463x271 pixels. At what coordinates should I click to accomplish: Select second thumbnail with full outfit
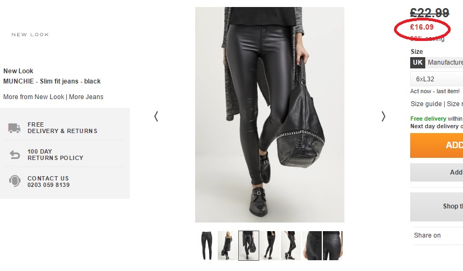point(227,246)
